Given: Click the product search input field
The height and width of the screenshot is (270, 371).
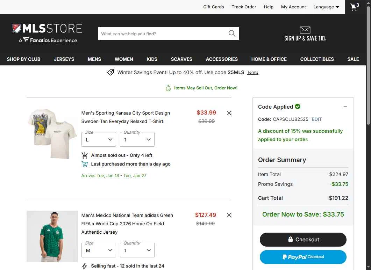Looking at the screenshot, I should tap(163, 34).
